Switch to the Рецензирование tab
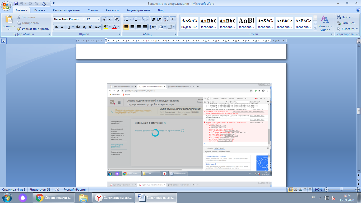 pyautogui.click(x=138, y=10)
